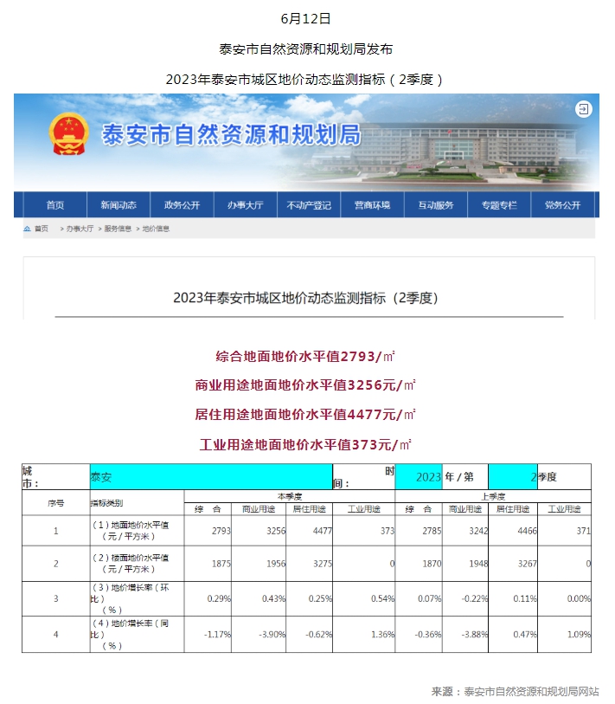Click row label 地价增长率（环比）
The image size is (615, 704).
pos(130,598)
